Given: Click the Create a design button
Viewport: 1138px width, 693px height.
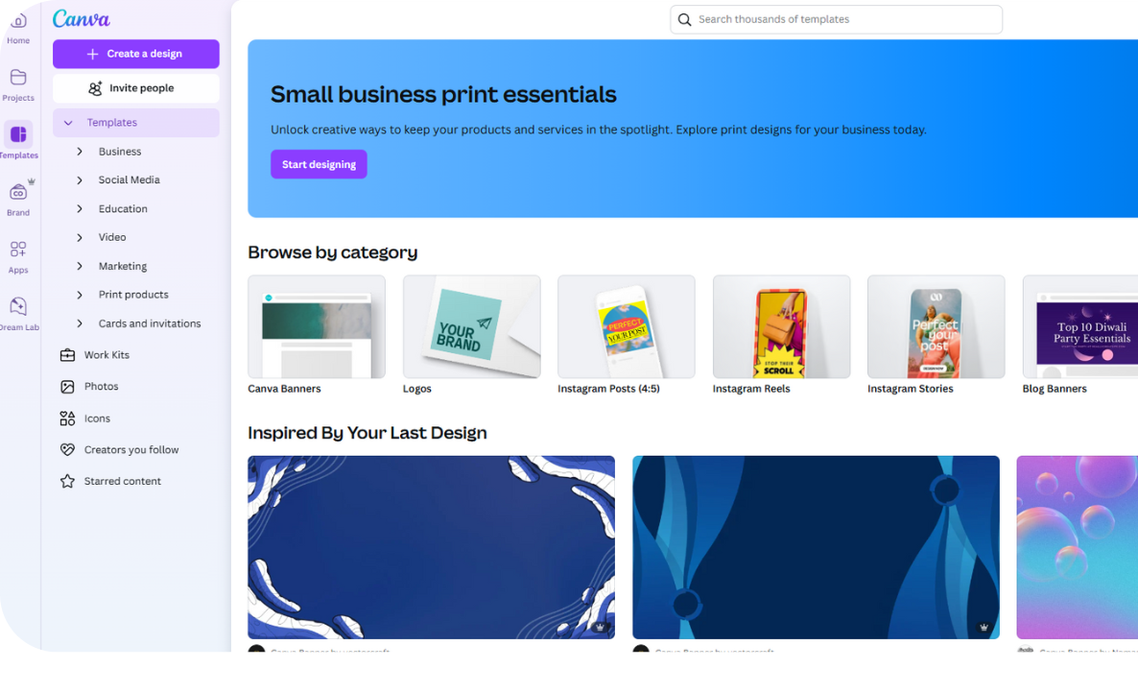Looking at the screenshot, I should (x=135, y=54).
